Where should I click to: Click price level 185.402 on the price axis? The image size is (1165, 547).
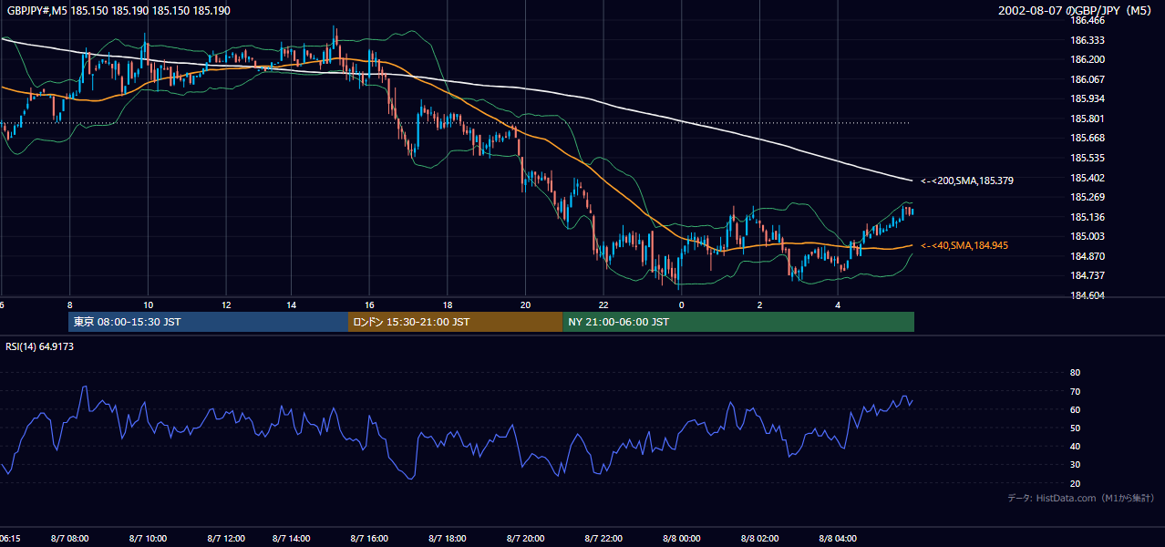click(x=1087, y=179)
